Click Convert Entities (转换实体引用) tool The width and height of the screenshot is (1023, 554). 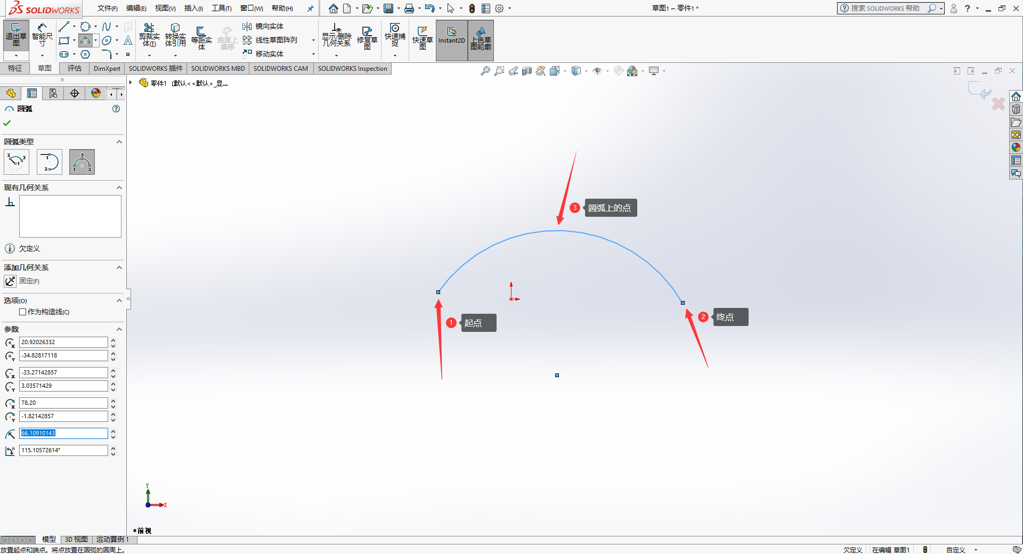pos(175,35)
